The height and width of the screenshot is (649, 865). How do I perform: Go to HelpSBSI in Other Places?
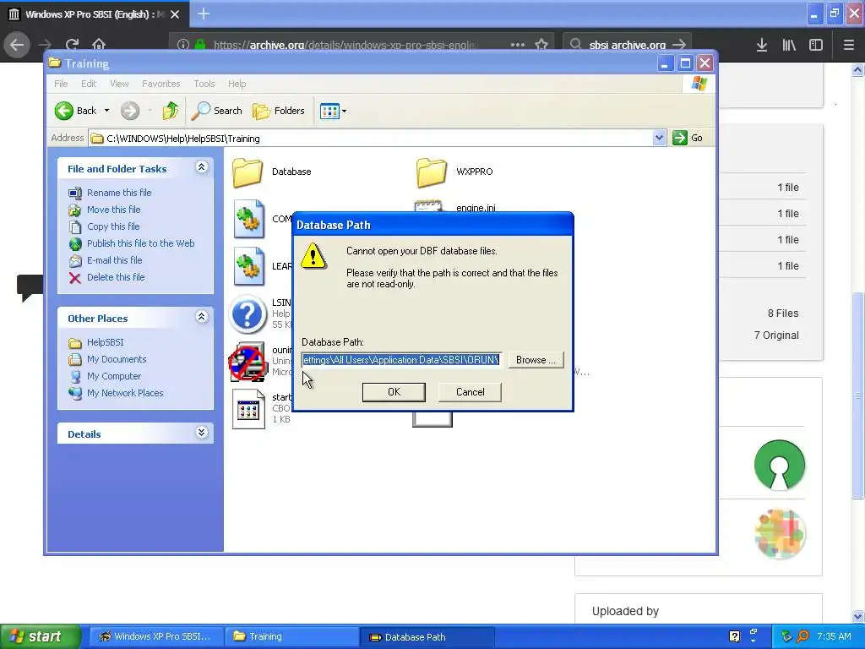coord(105,342)
